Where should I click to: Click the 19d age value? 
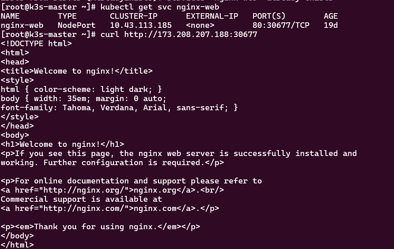331,25
